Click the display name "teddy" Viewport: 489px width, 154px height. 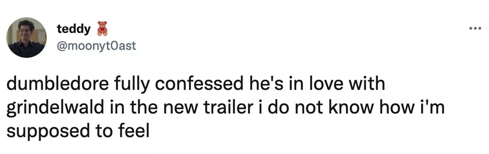point(74,29)
